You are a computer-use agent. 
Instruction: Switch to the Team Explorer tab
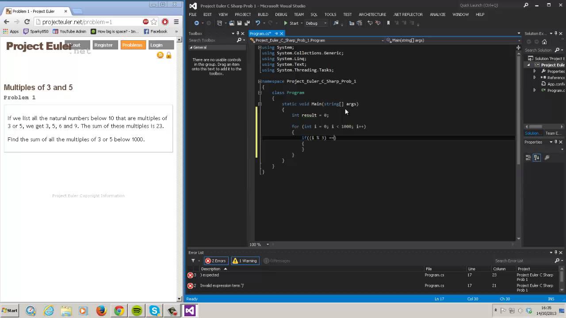(553, 133)
